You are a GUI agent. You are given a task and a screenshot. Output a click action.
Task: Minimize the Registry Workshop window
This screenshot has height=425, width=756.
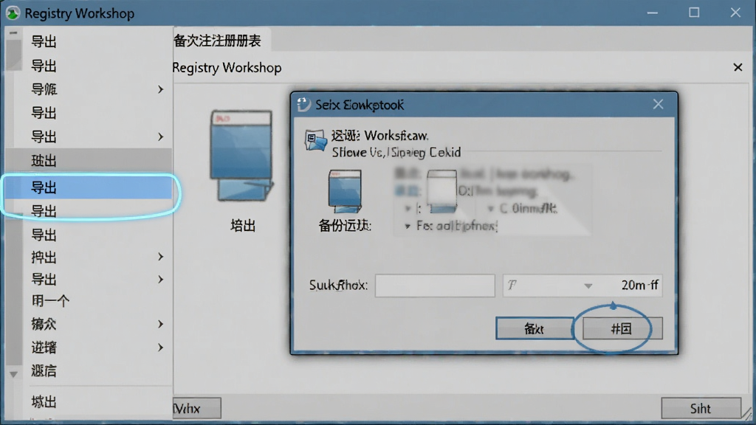[x=653, y=13]
